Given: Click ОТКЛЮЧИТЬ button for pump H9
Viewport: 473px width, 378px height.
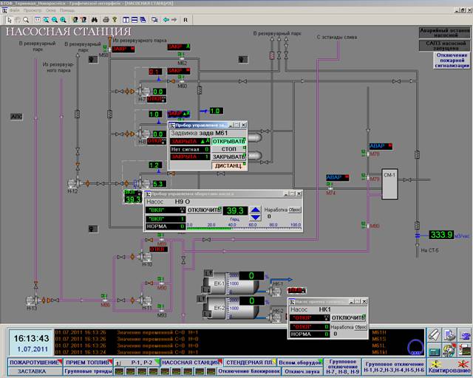Looking at the screenshot, I should (x=204, y=210).
